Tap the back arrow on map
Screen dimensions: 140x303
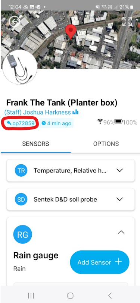tap(15, 21)
